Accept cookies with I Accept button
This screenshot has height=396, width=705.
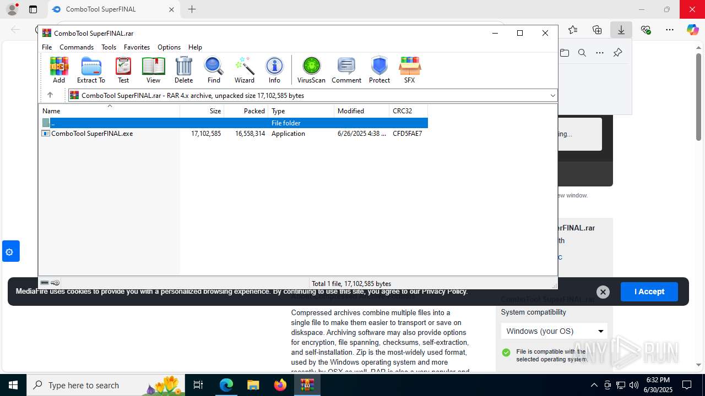pyautogui.click(x=649, y=291)
